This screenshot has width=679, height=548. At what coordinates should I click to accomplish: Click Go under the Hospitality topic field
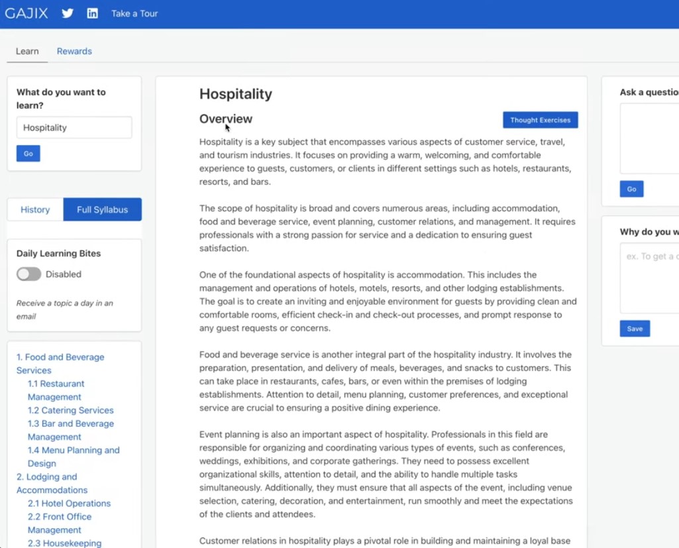[x=28, y=154]
